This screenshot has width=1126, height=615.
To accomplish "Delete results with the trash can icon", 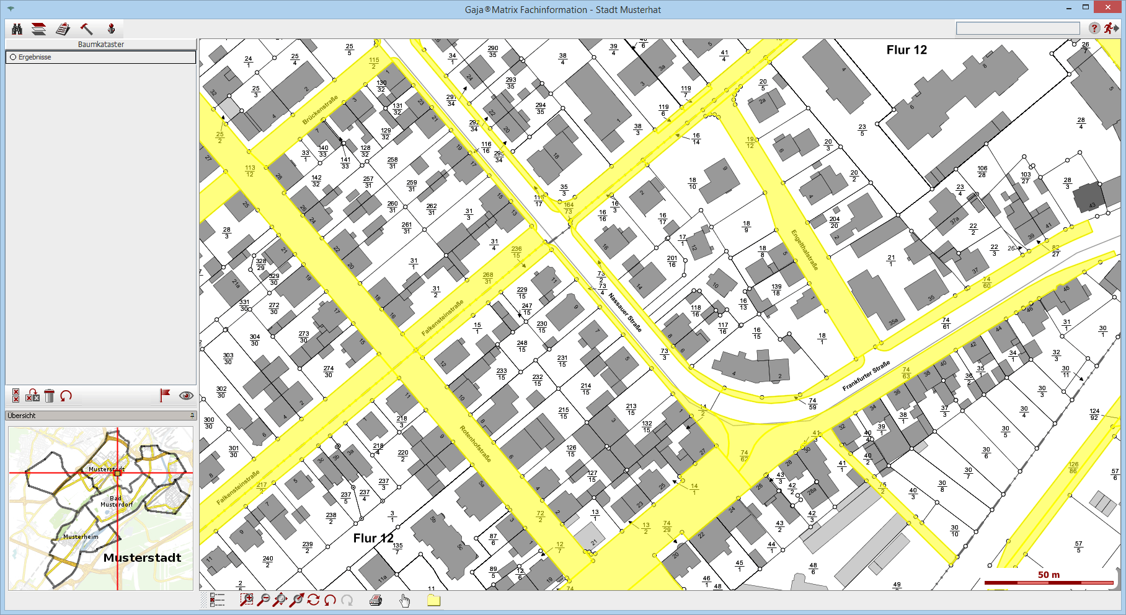I will pyautogui.click(x=50, y=396).
